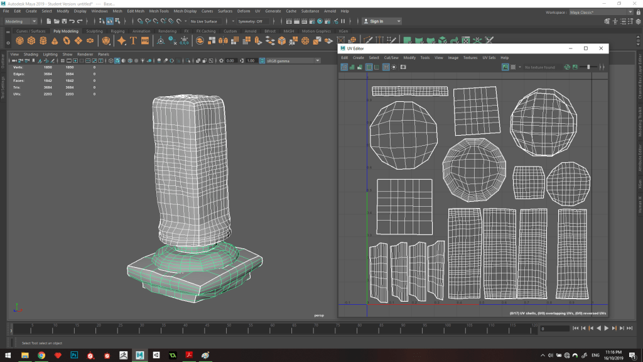Viewport: 643px width, 362px height.
Task: Toggle the checker map display in UV Editor
Action: pyautogui.click(x=513, y=67)
